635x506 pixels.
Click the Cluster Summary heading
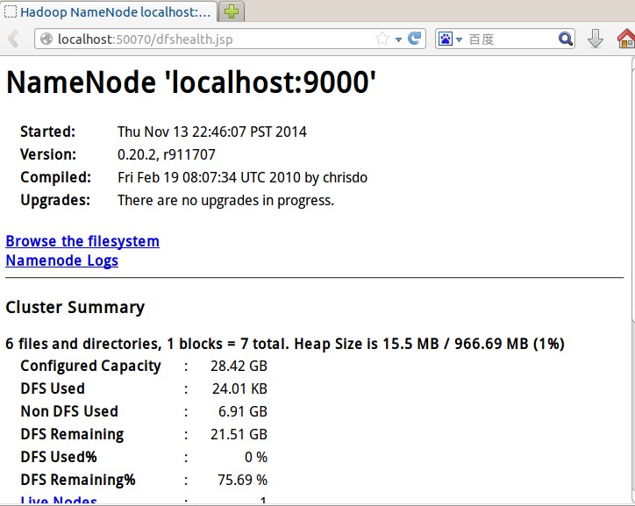pyautogui.click(x=75, y=307)
